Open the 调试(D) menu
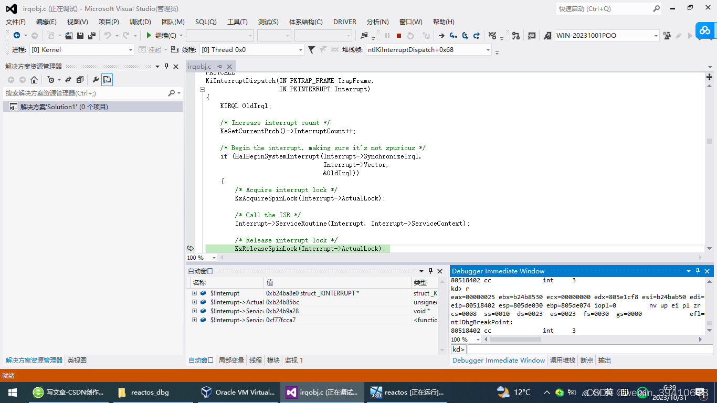717x403 pixels. tap(140, 22)
